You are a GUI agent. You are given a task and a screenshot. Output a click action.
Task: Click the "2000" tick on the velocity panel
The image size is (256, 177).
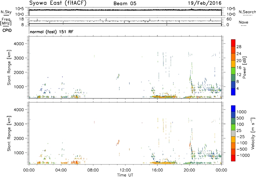pos(19,138)
